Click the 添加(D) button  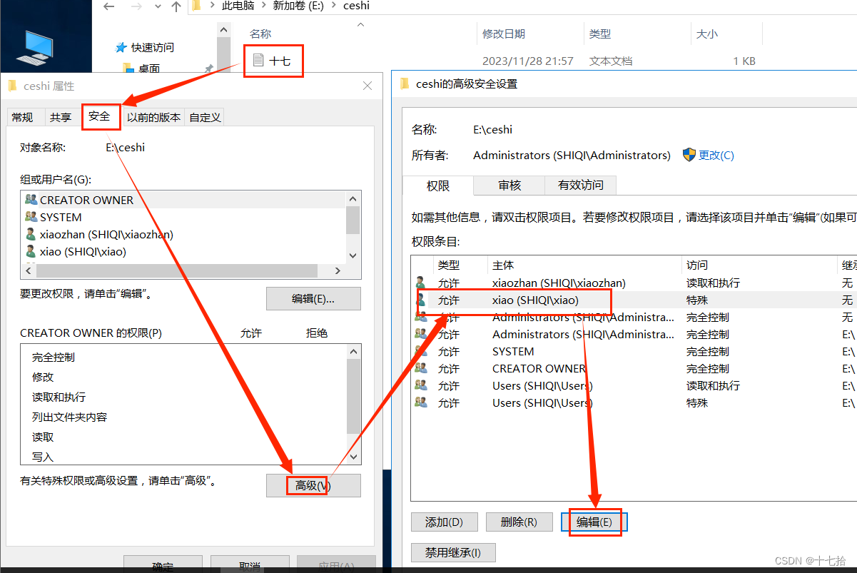[x=444, y=522]
